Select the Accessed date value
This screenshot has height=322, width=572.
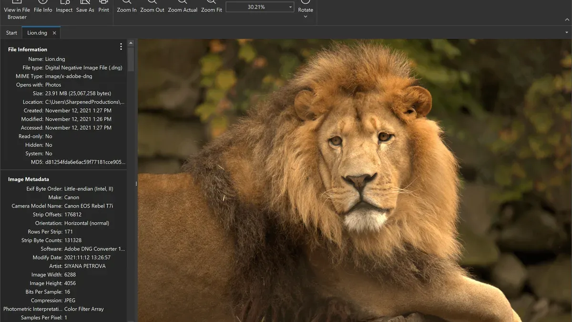(x=78, y=128)
